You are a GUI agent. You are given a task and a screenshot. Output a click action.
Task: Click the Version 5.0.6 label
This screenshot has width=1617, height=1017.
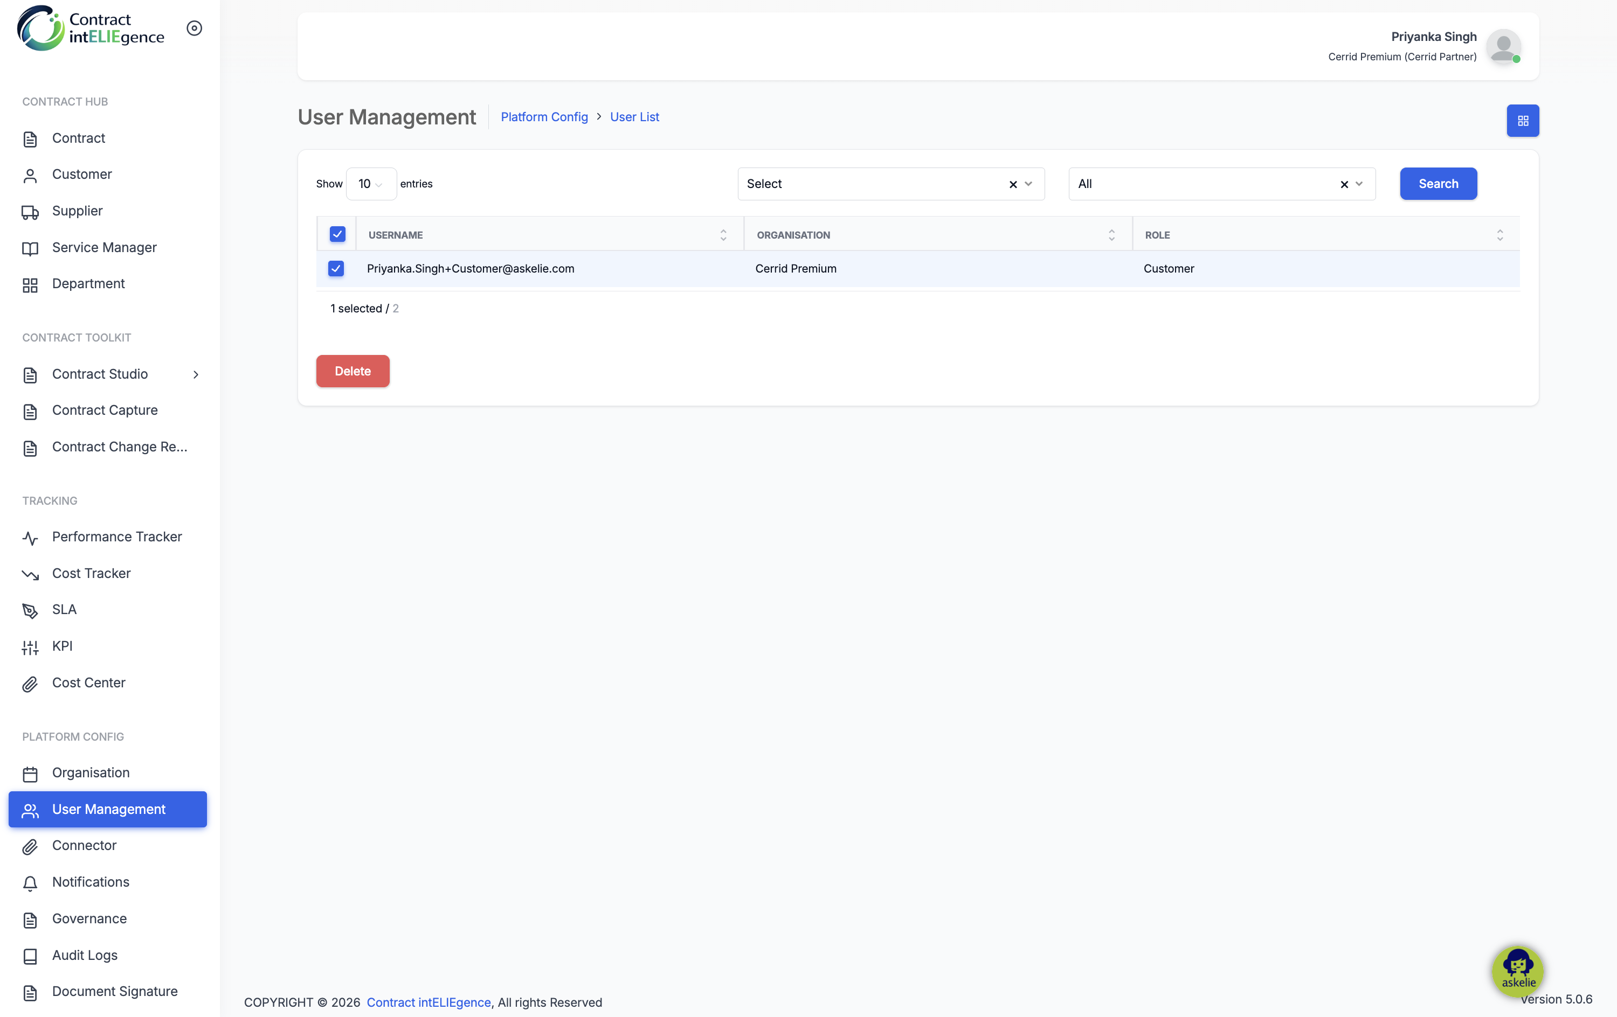[1557, 999]
